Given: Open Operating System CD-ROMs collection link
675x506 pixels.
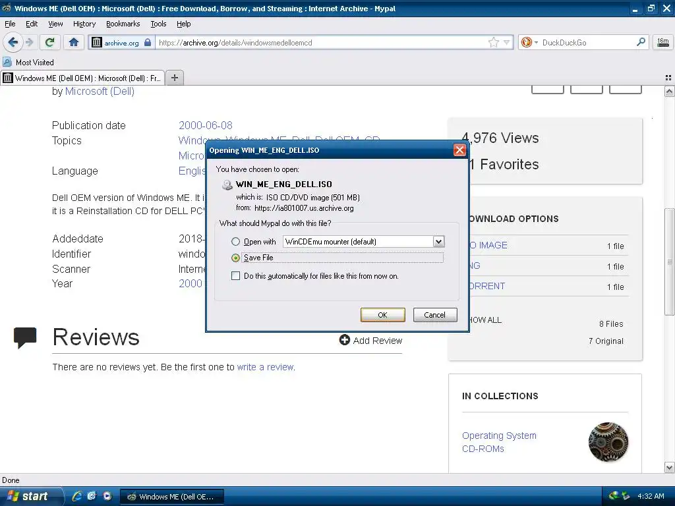Looking at the screenshot, I should click(x=500, y=442).
